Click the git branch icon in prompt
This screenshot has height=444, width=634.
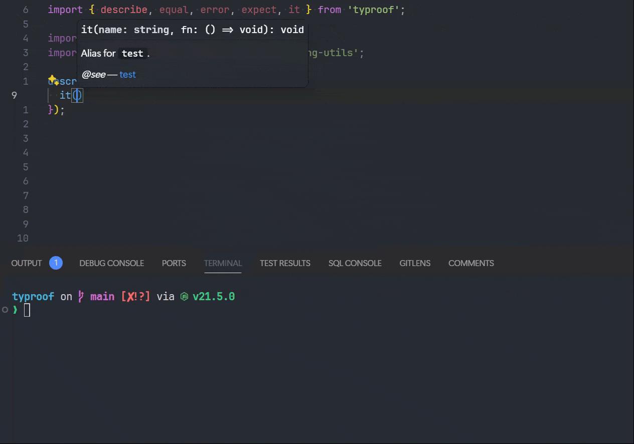click(x=81, y=297)
